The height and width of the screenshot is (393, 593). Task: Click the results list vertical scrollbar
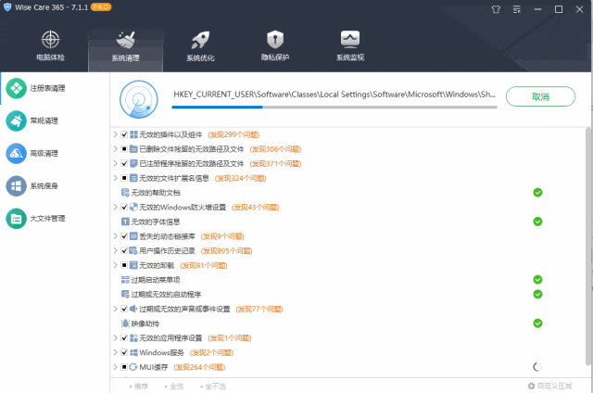click(587, 247)
